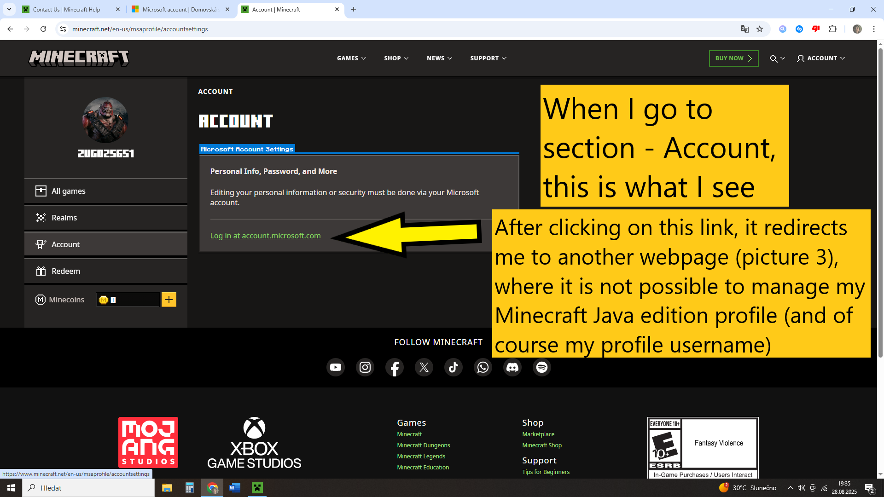Switch to Microsoft account tab
This screenshot has height=497, width=884.
click(180, 9)
